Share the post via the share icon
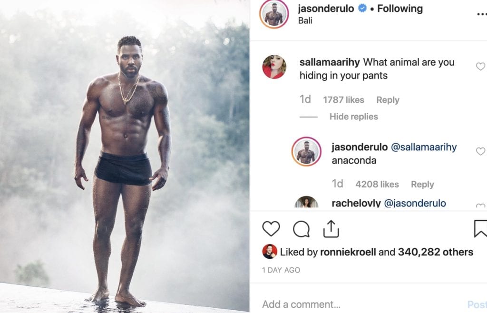This screenshot has width=487, height=313. click(331, 228)
